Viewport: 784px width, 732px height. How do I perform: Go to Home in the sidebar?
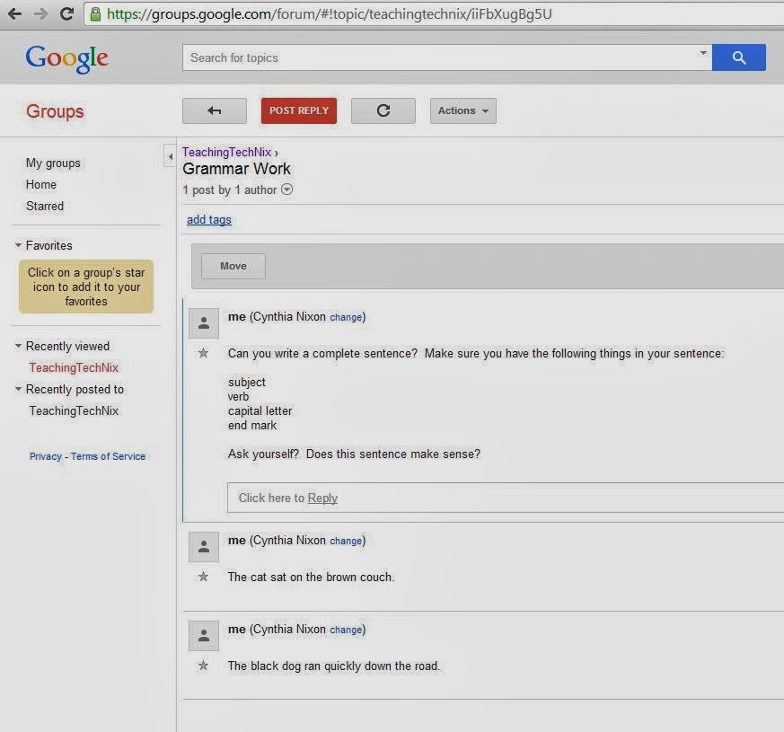(41, 184)
